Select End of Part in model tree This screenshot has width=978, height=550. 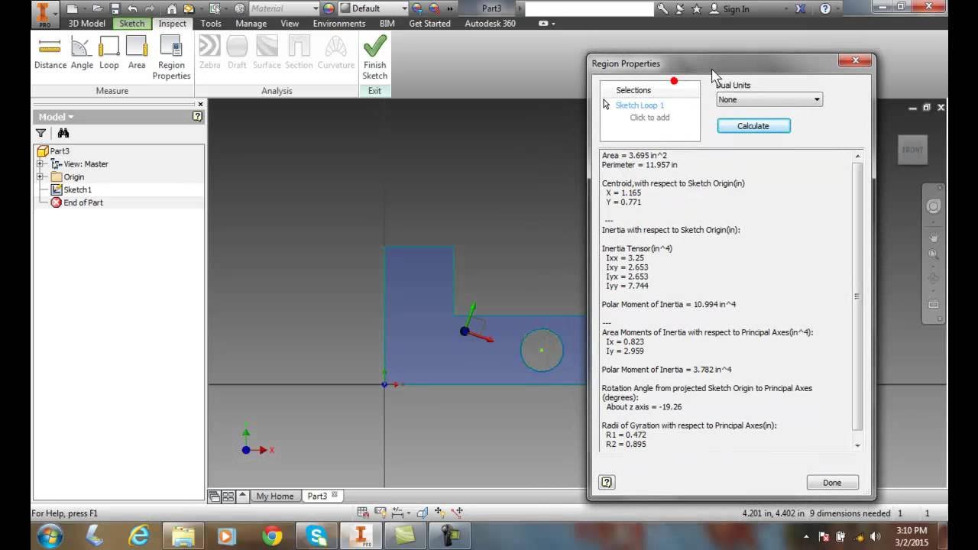83,202
